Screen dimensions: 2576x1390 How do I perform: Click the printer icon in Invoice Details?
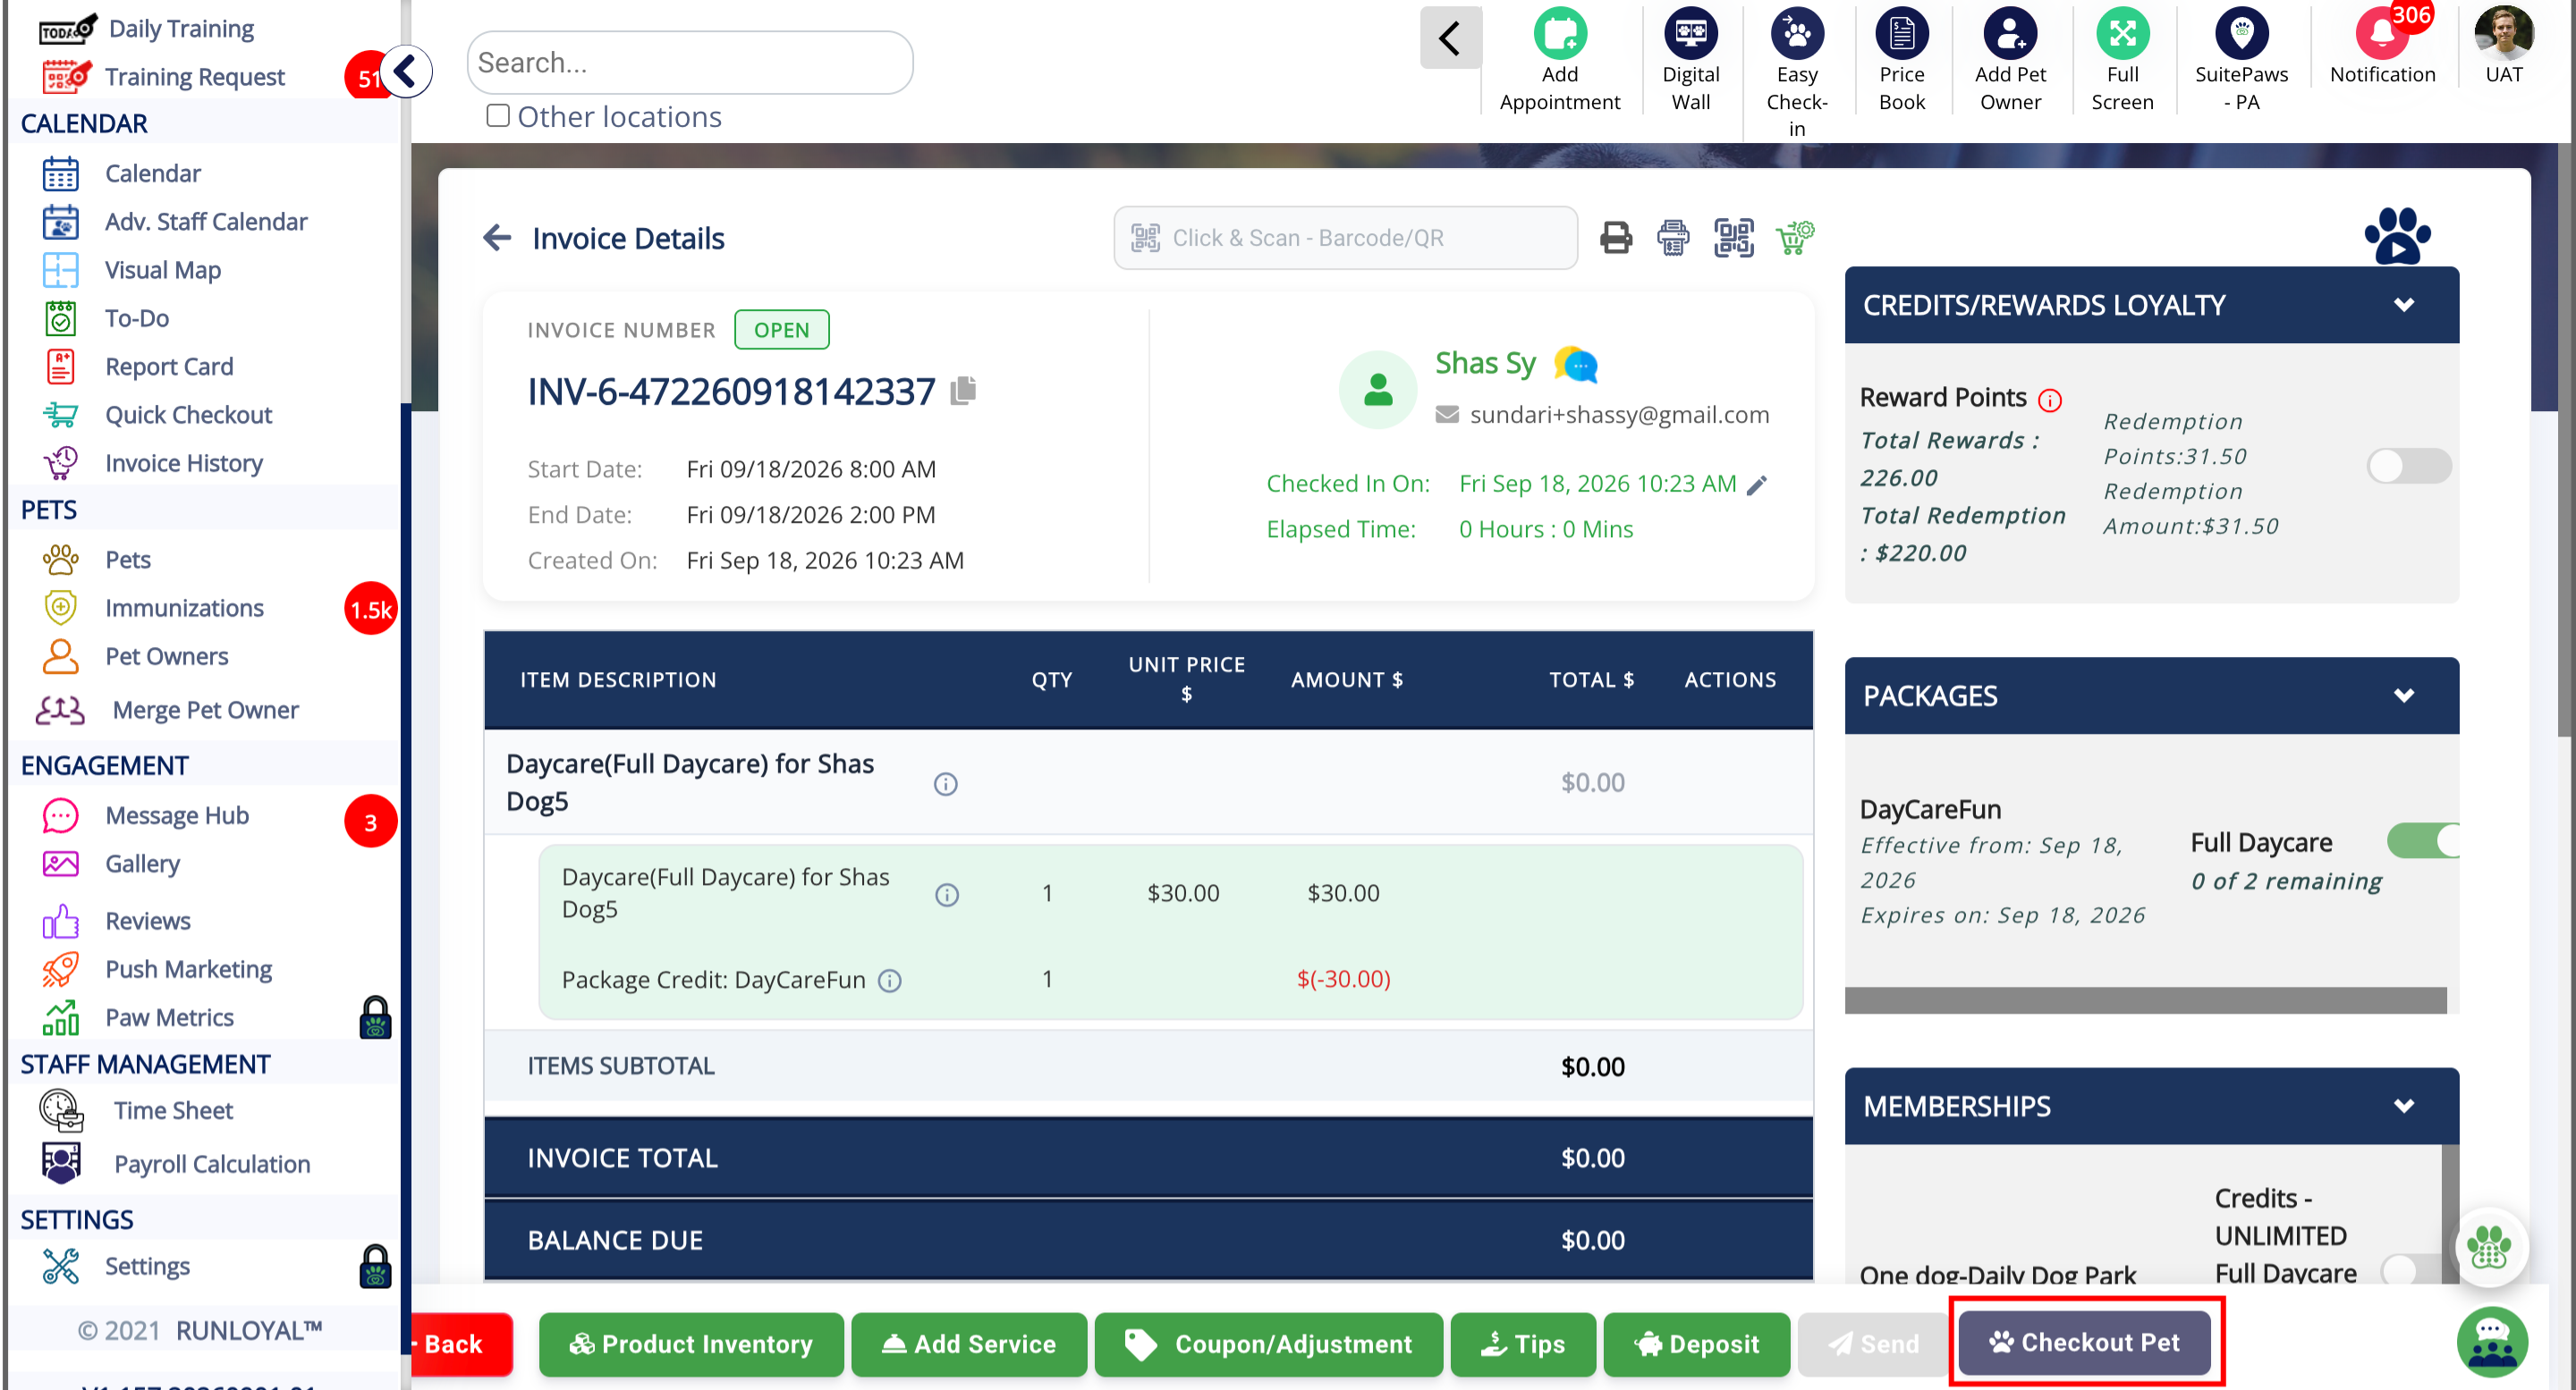pos(1616,238)
